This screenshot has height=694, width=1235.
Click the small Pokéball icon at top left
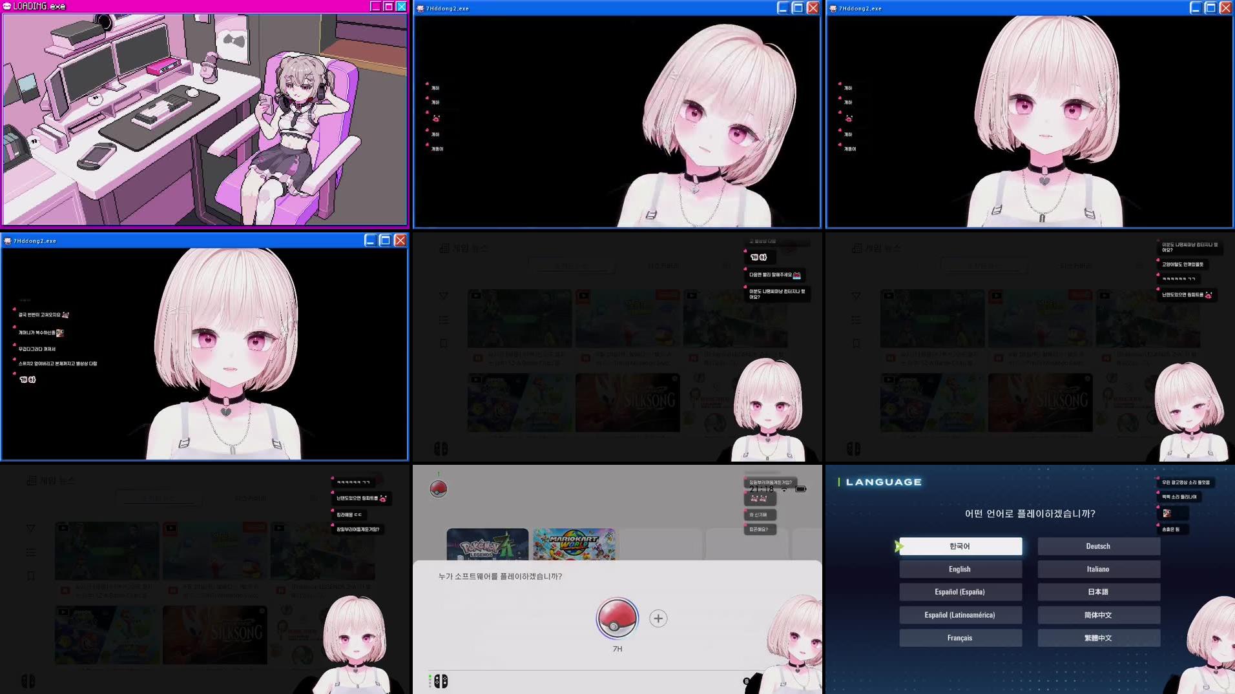tap(439, 489)
